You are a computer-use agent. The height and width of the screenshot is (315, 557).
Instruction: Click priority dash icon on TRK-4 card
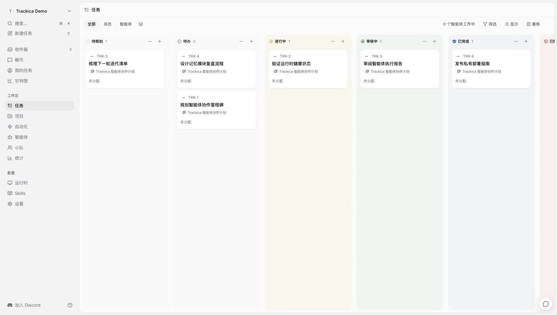pos(183,56)
